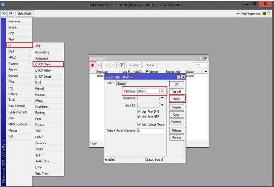Click the red plus add button
The width and height of the screenshot is (274, 187).
click(92, 65)
